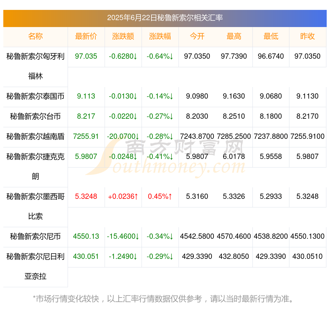
Task: Click the low value 4538.8200
Action: pos(271,236)
